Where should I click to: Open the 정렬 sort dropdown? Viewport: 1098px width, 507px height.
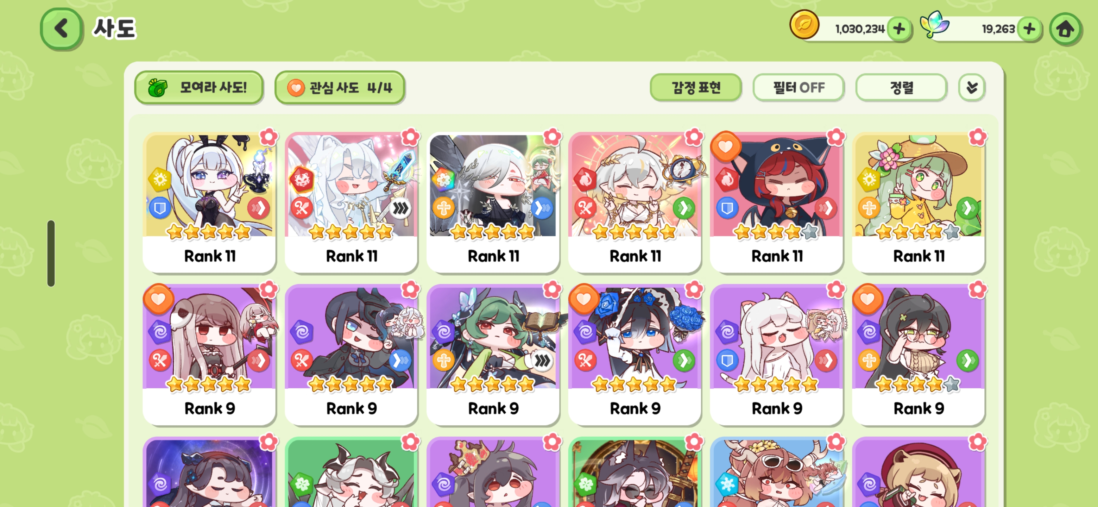[x=901, y=88]
